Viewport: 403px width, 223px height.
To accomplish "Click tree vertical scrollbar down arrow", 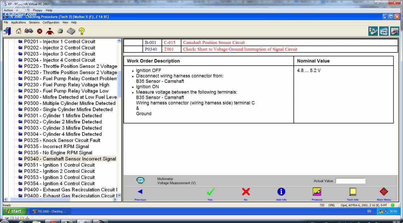I will tap(119, 195).
